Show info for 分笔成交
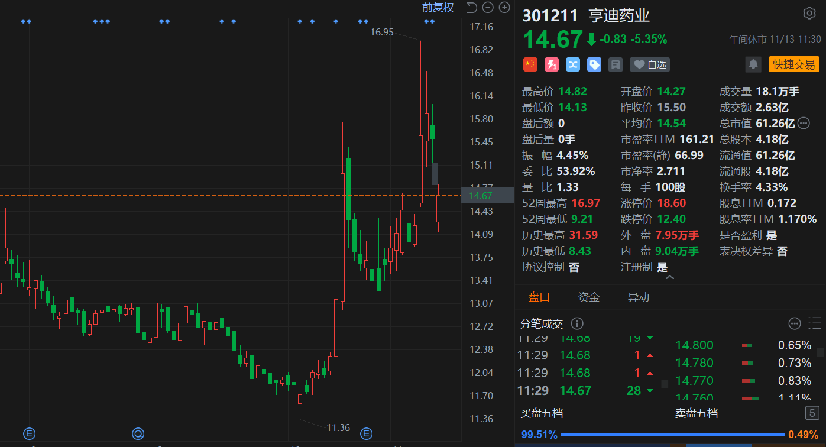Viewport: 826px width, 447px height. tap(577, 323)
